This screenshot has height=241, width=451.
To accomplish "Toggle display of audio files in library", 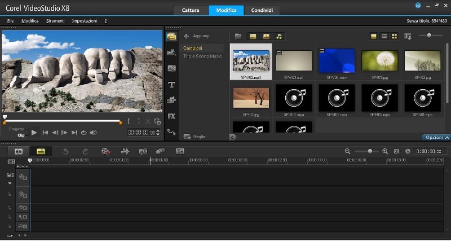I will click(278, 36).
